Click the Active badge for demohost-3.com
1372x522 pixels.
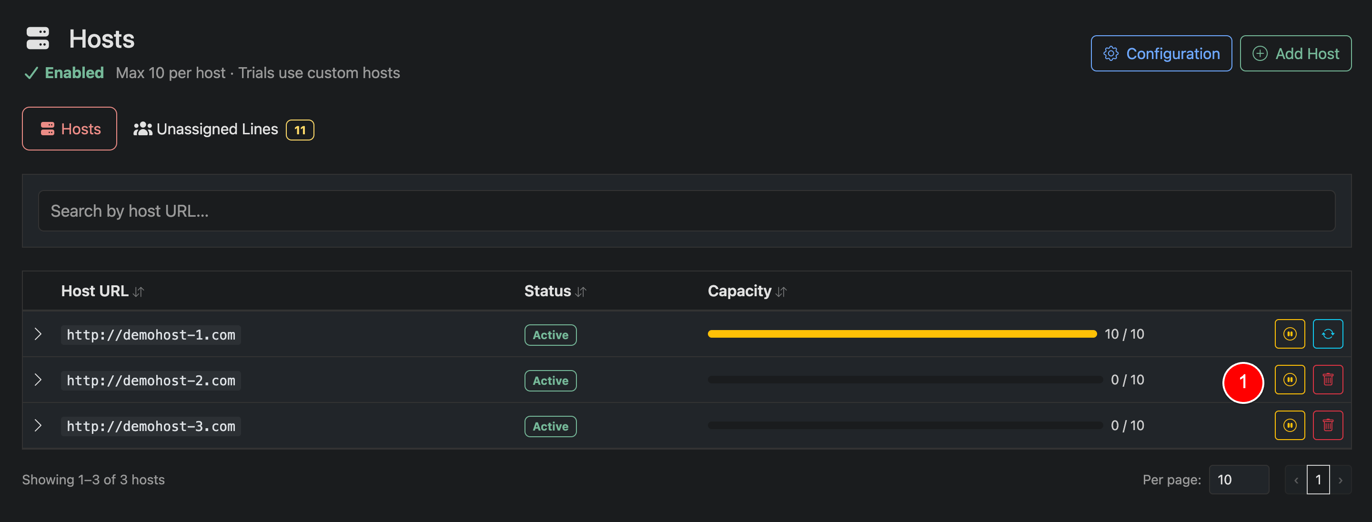(x=550, y=427)
